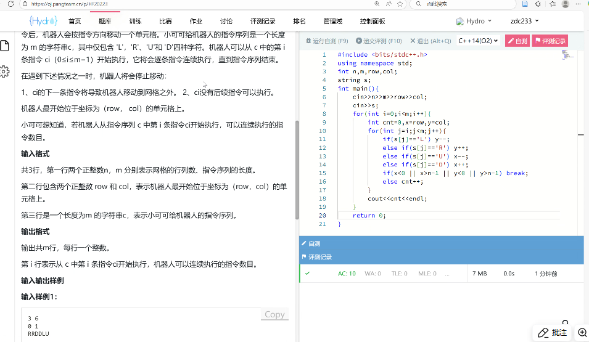Open settings gear in left sidebar

(x=4, y=71)
